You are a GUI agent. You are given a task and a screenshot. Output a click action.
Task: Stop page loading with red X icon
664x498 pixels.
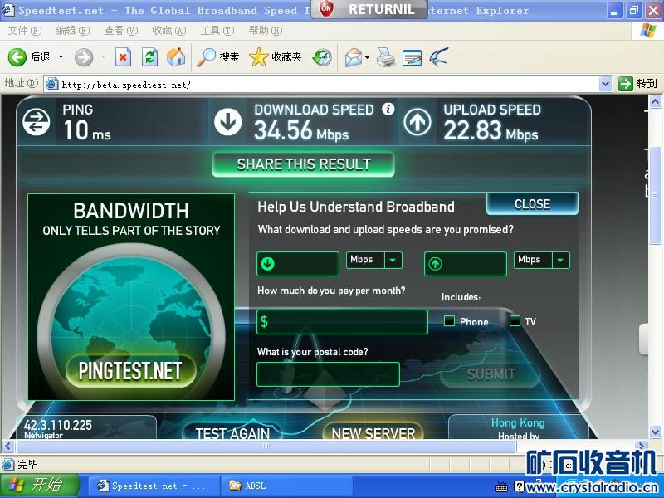(123, 57)
